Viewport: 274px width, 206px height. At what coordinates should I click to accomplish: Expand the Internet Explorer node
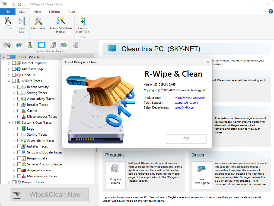click(x=9, y=63)
